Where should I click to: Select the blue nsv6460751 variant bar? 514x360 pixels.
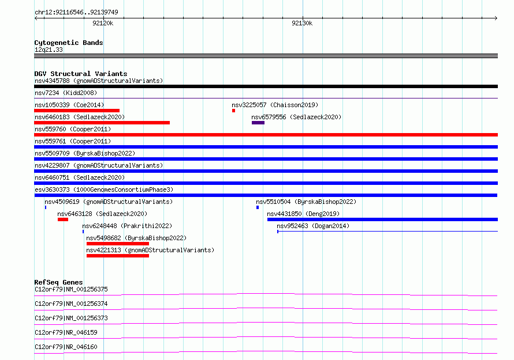(x=266, y=183)
